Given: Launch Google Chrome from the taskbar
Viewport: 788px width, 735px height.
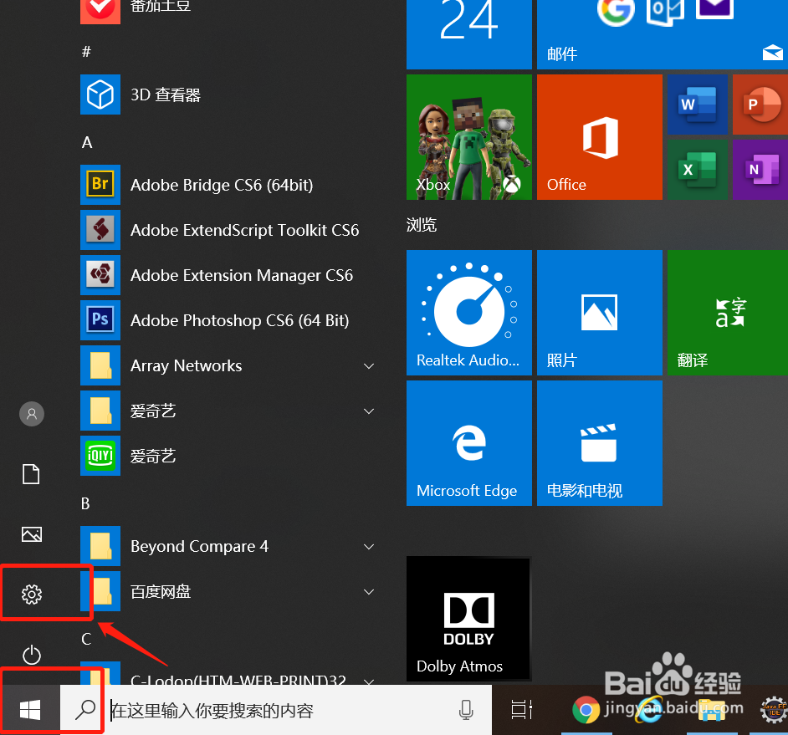Looking at the screenshot, I should (586, 710).
